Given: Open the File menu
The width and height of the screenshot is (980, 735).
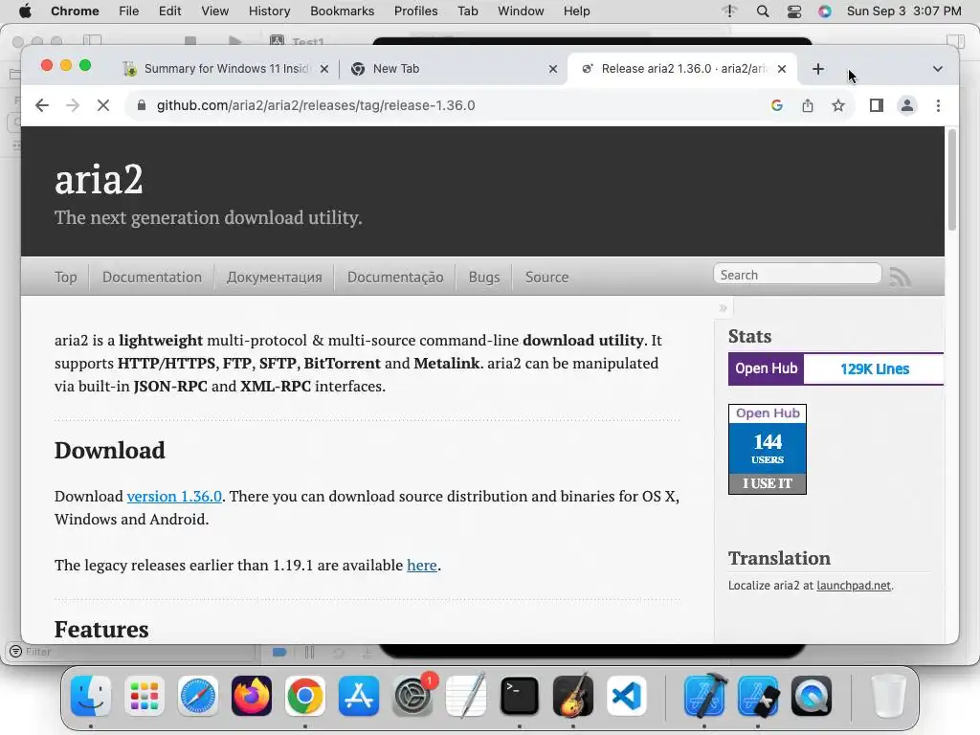Looking at the screenshot, I should click(x=129, y=11).
